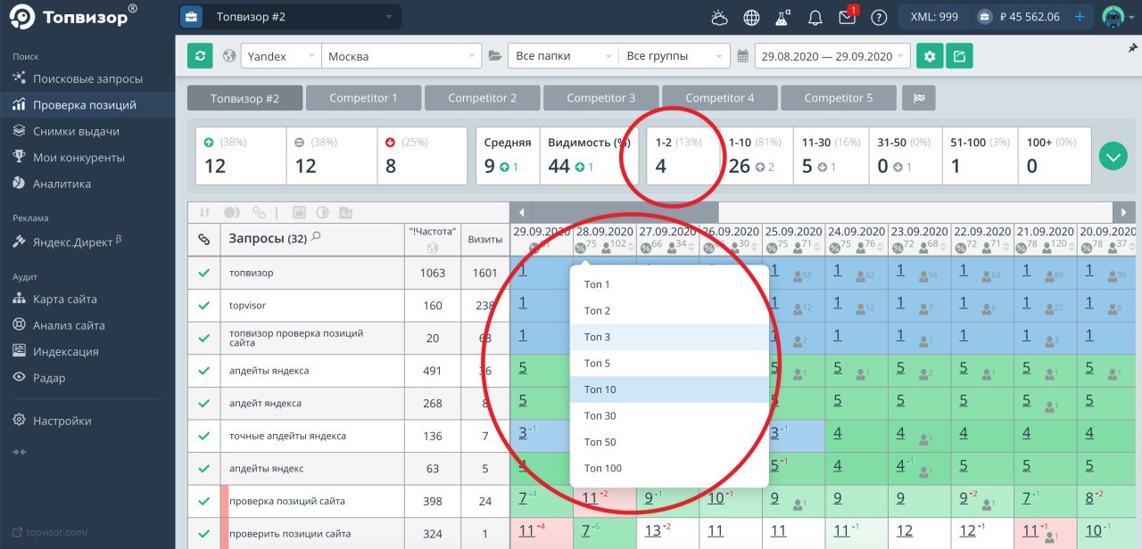Select Топ 1 in the popup list
Image resolution: width=1142 pixels, height=549 pixels.
coord(669,284)
